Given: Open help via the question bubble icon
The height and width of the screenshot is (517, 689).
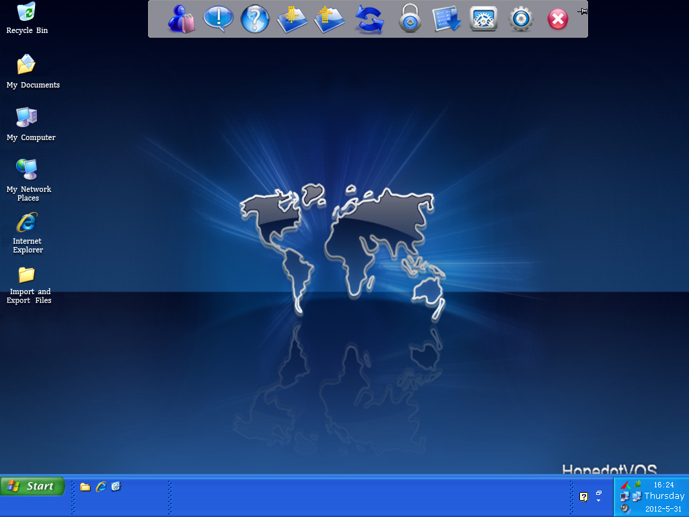Looking at the screenshot, I should coord(254,19).
